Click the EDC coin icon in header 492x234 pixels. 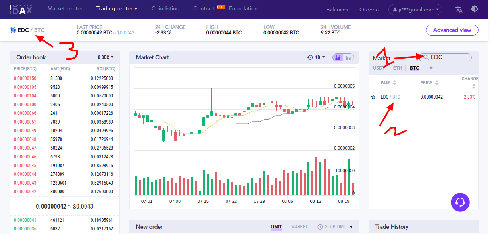click(12, 30)
